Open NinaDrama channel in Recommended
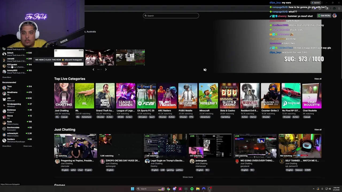342x192 pixels. click(17, 93)
